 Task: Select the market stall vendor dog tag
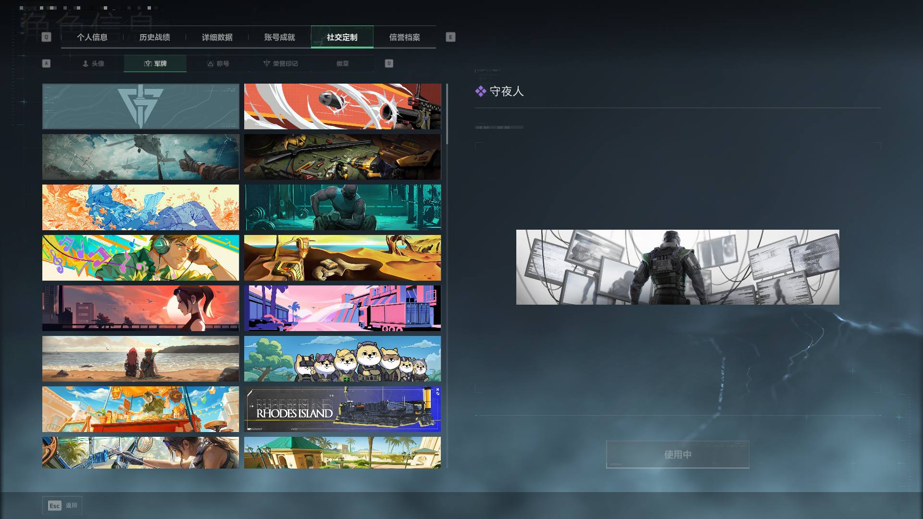140,409
